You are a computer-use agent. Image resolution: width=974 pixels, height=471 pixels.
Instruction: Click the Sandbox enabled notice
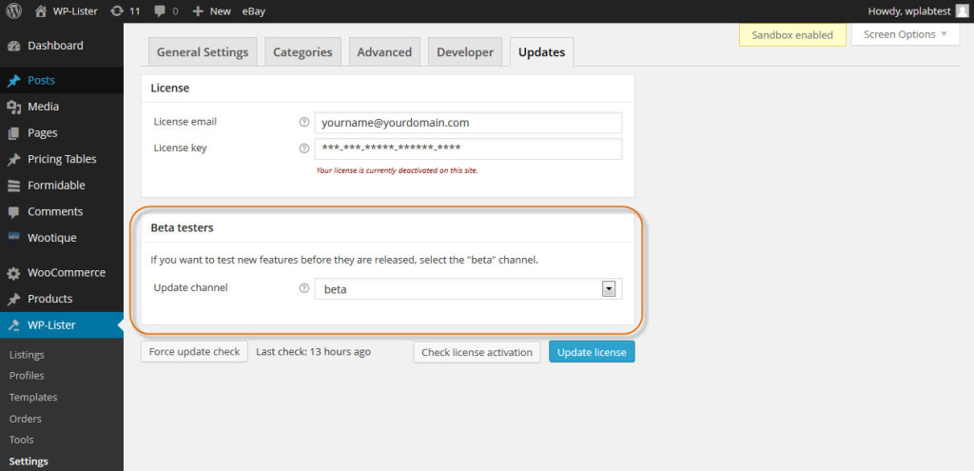tap(792, 35)
